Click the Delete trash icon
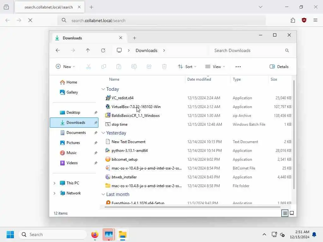The width and height of the screenshot is (323, 242). 164,67
